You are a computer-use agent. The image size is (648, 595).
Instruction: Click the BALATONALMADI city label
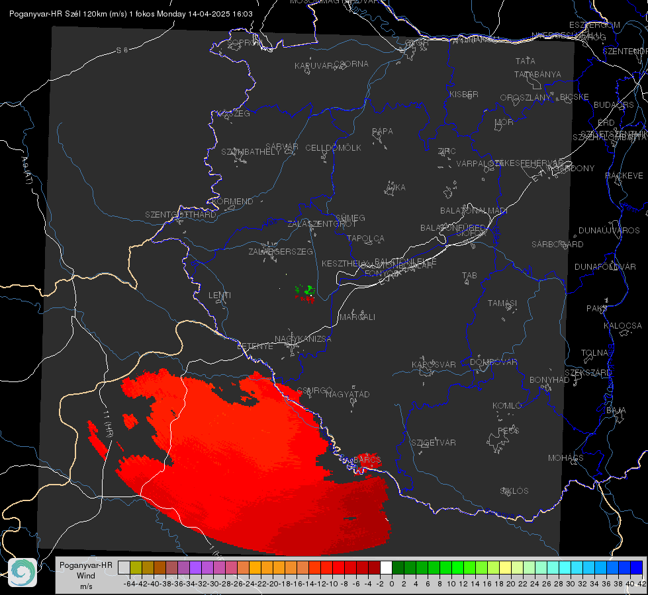[x=474, y=211]
